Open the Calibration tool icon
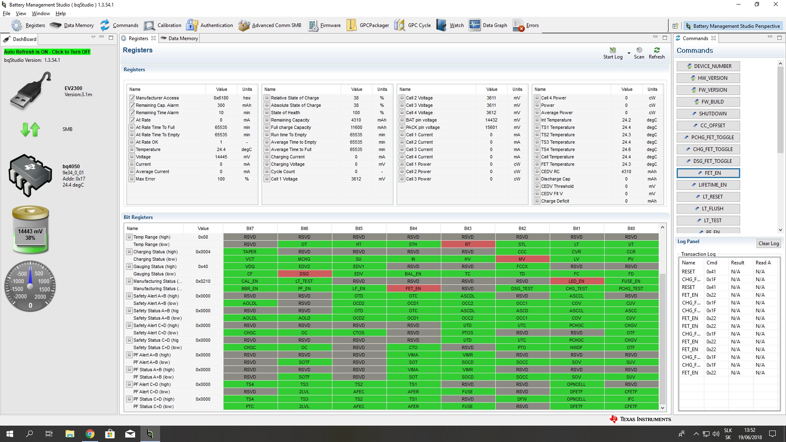The width and height of the screenshot is (786, 442). [149, 25]
